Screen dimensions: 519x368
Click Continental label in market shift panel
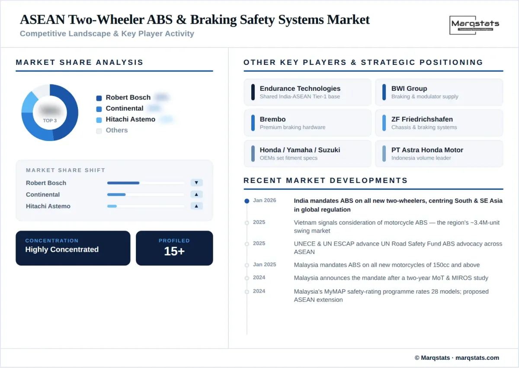pyautogui.click(x=43, y=195)
